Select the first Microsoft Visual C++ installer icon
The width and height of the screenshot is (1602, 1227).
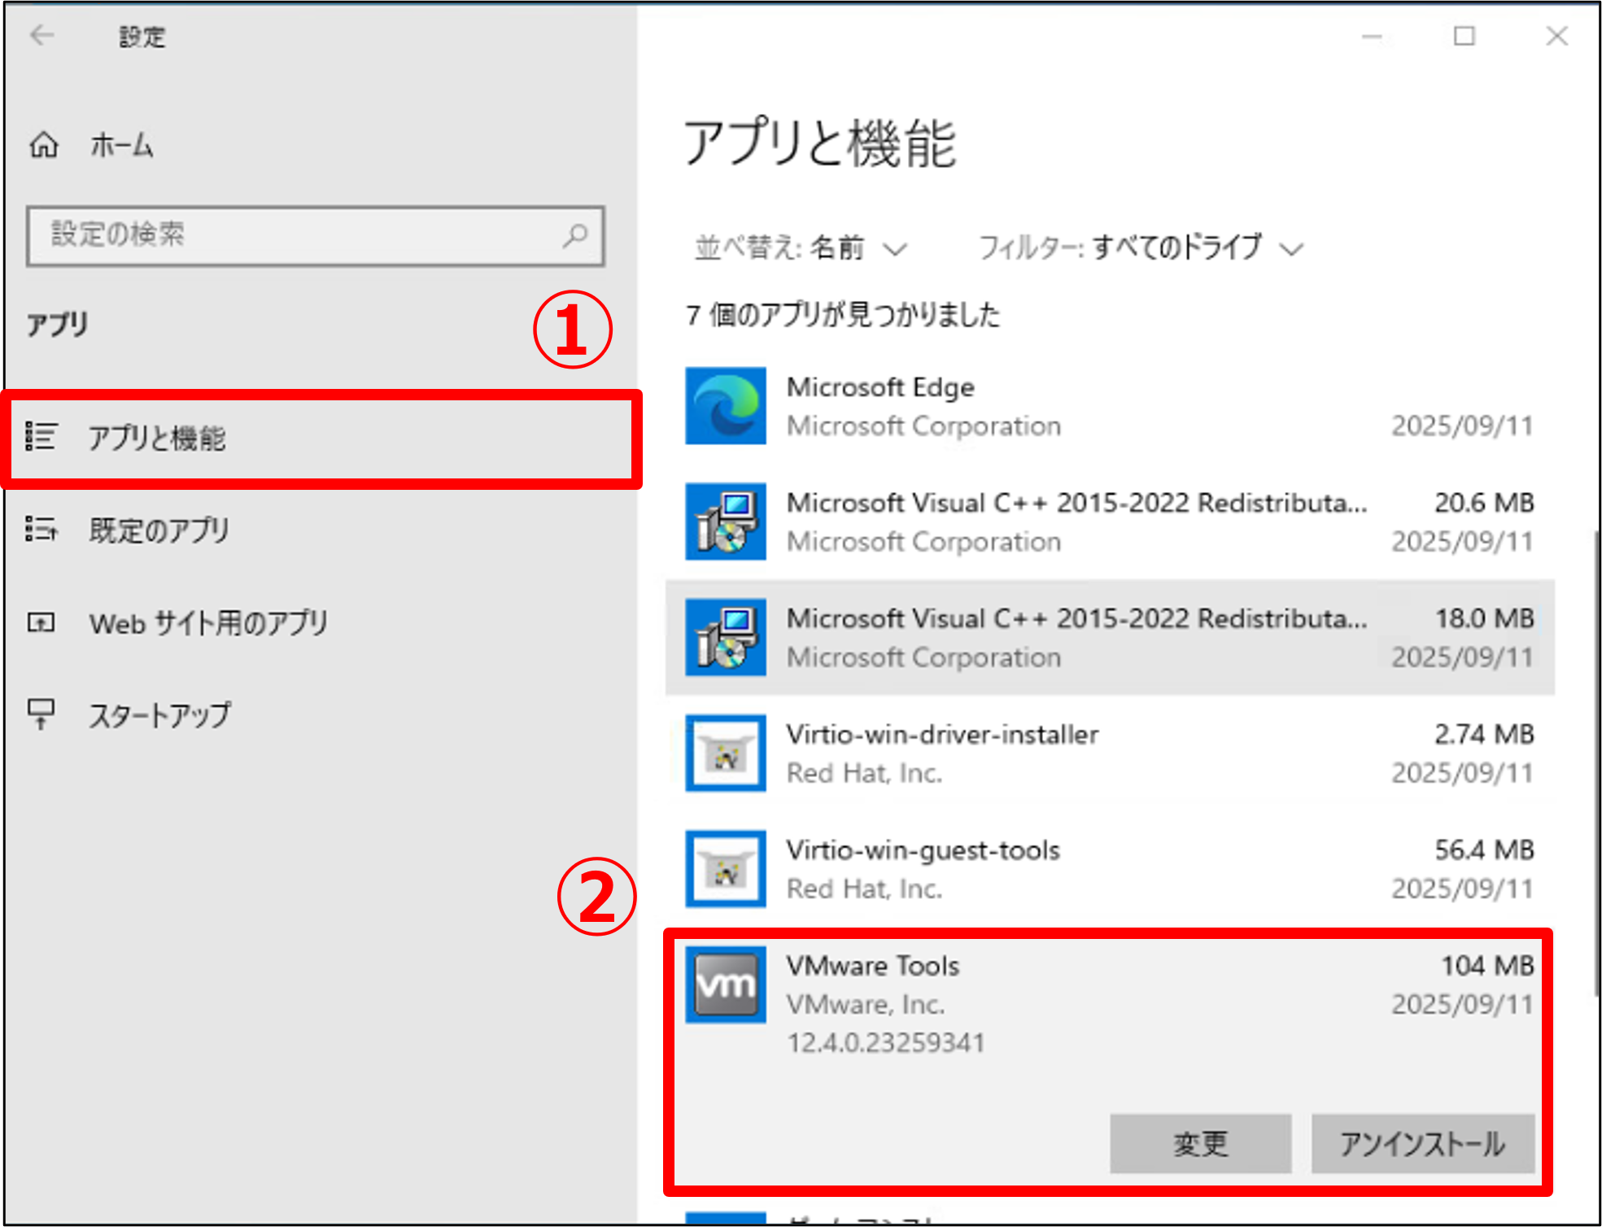[x=726, y=521]
